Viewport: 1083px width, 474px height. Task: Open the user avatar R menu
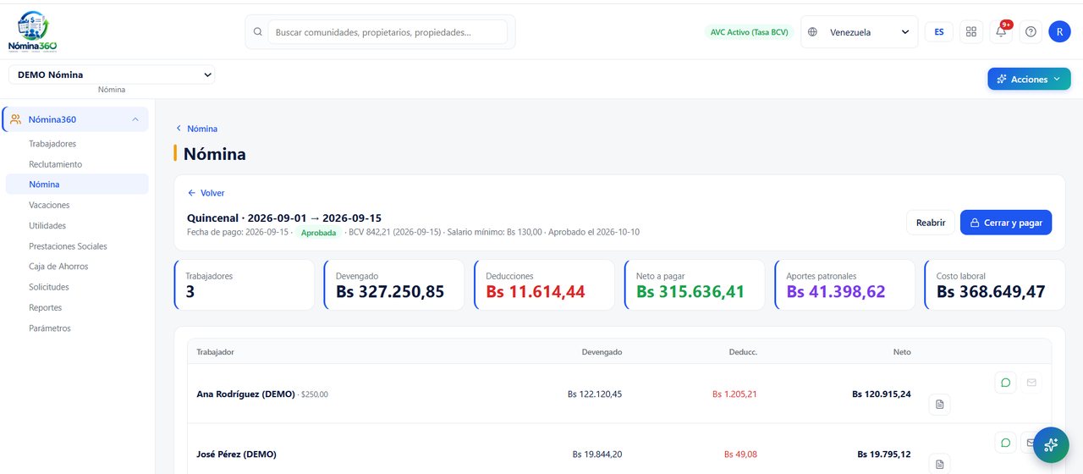click(1059, 32)
